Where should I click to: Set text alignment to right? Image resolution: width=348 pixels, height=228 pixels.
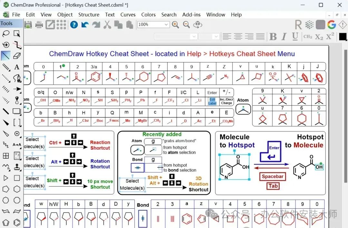249,36
